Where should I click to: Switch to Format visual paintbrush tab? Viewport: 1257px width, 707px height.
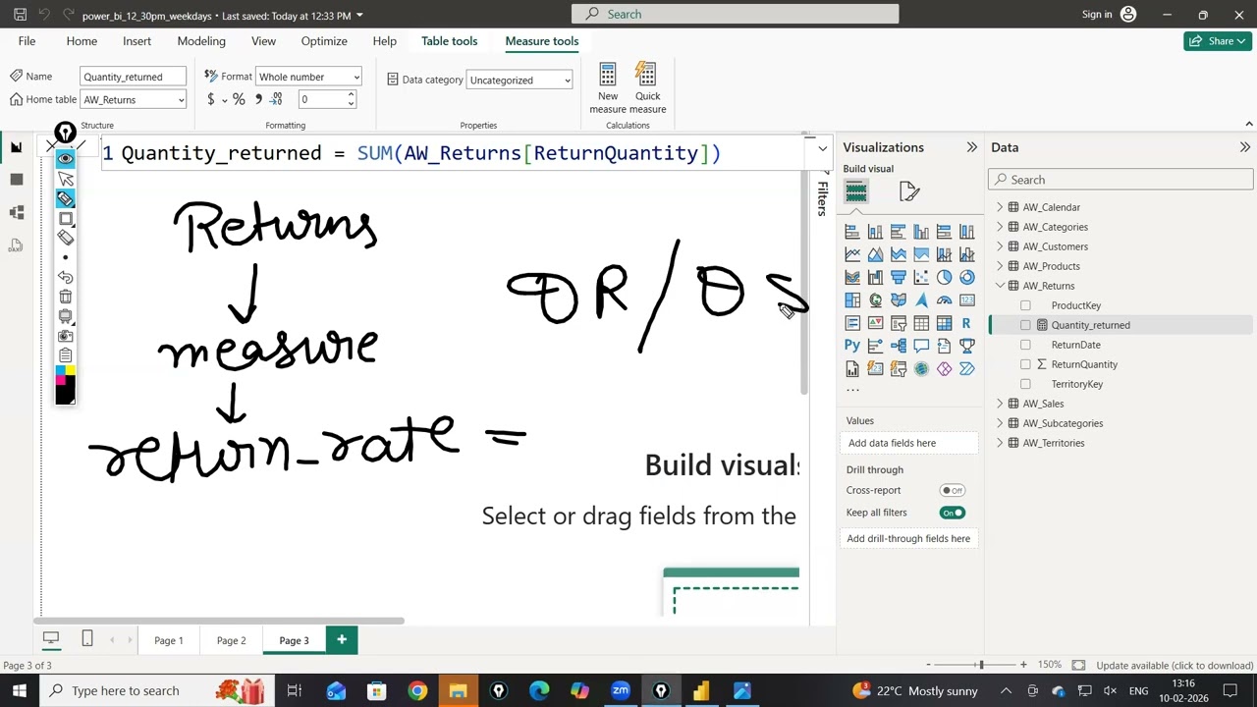tap(908, 191)
